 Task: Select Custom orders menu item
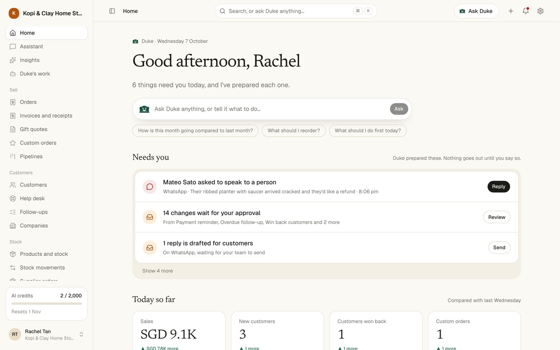coord(47,142)
